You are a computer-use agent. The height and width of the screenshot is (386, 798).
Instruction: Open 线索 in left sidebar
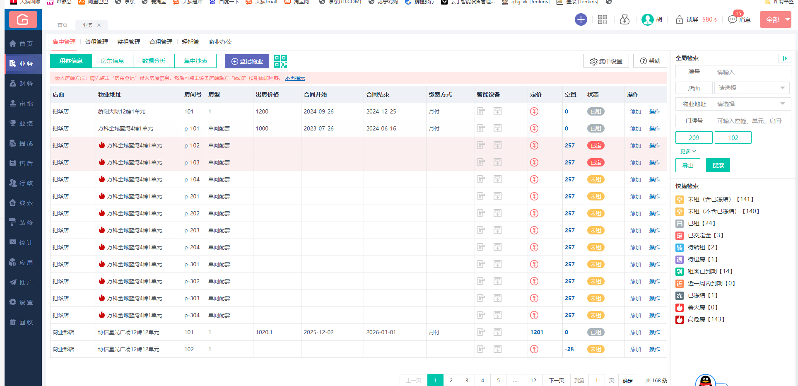coord(23,203)
